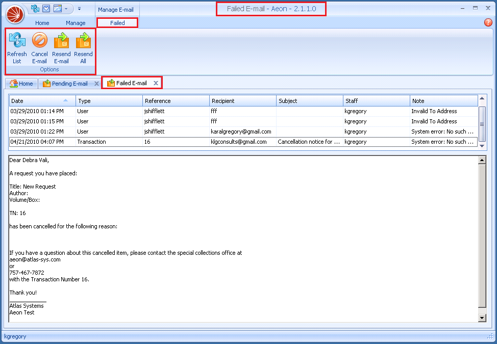Click the Note column header
The width and height of the screenshot is (497, 344).
(x=443, y=101)
